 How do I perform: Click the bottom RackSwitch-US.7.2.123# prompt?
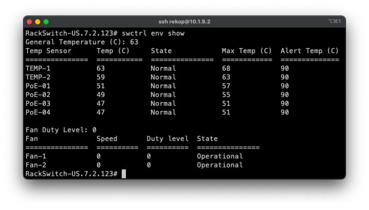tap(71, 174)
